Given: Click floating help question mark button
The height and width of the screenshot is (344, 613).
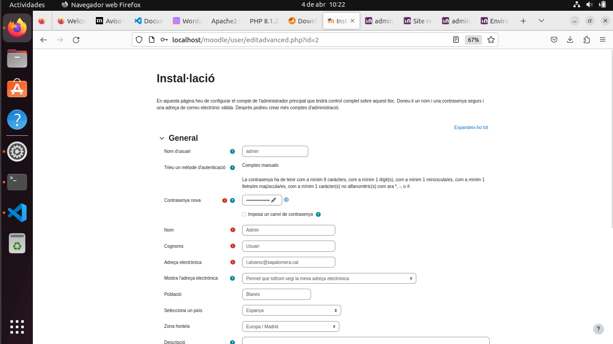Looking at the screenshot, I should pos(598,329).
